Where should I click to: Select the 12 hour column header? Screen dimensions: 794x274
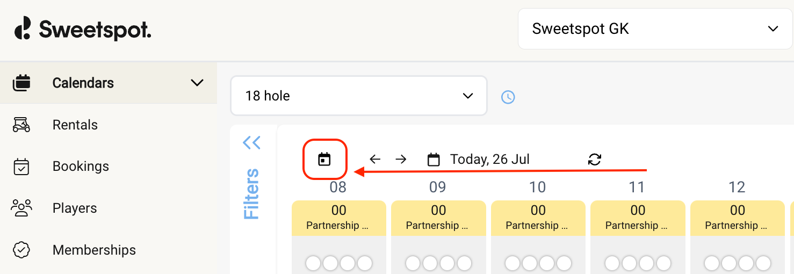737,187
